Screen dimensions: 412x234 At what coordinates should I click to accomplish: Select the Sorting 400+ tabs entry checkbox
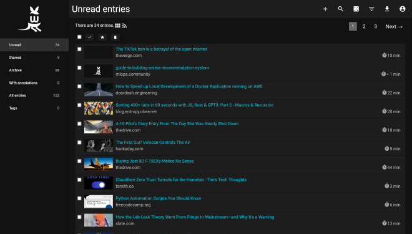pos(79,105)
